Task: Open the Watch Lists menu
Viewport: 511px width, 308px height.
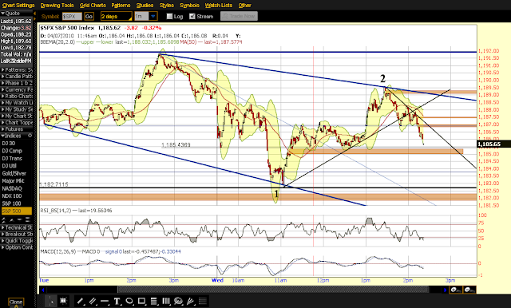Action: pos(219,6)
